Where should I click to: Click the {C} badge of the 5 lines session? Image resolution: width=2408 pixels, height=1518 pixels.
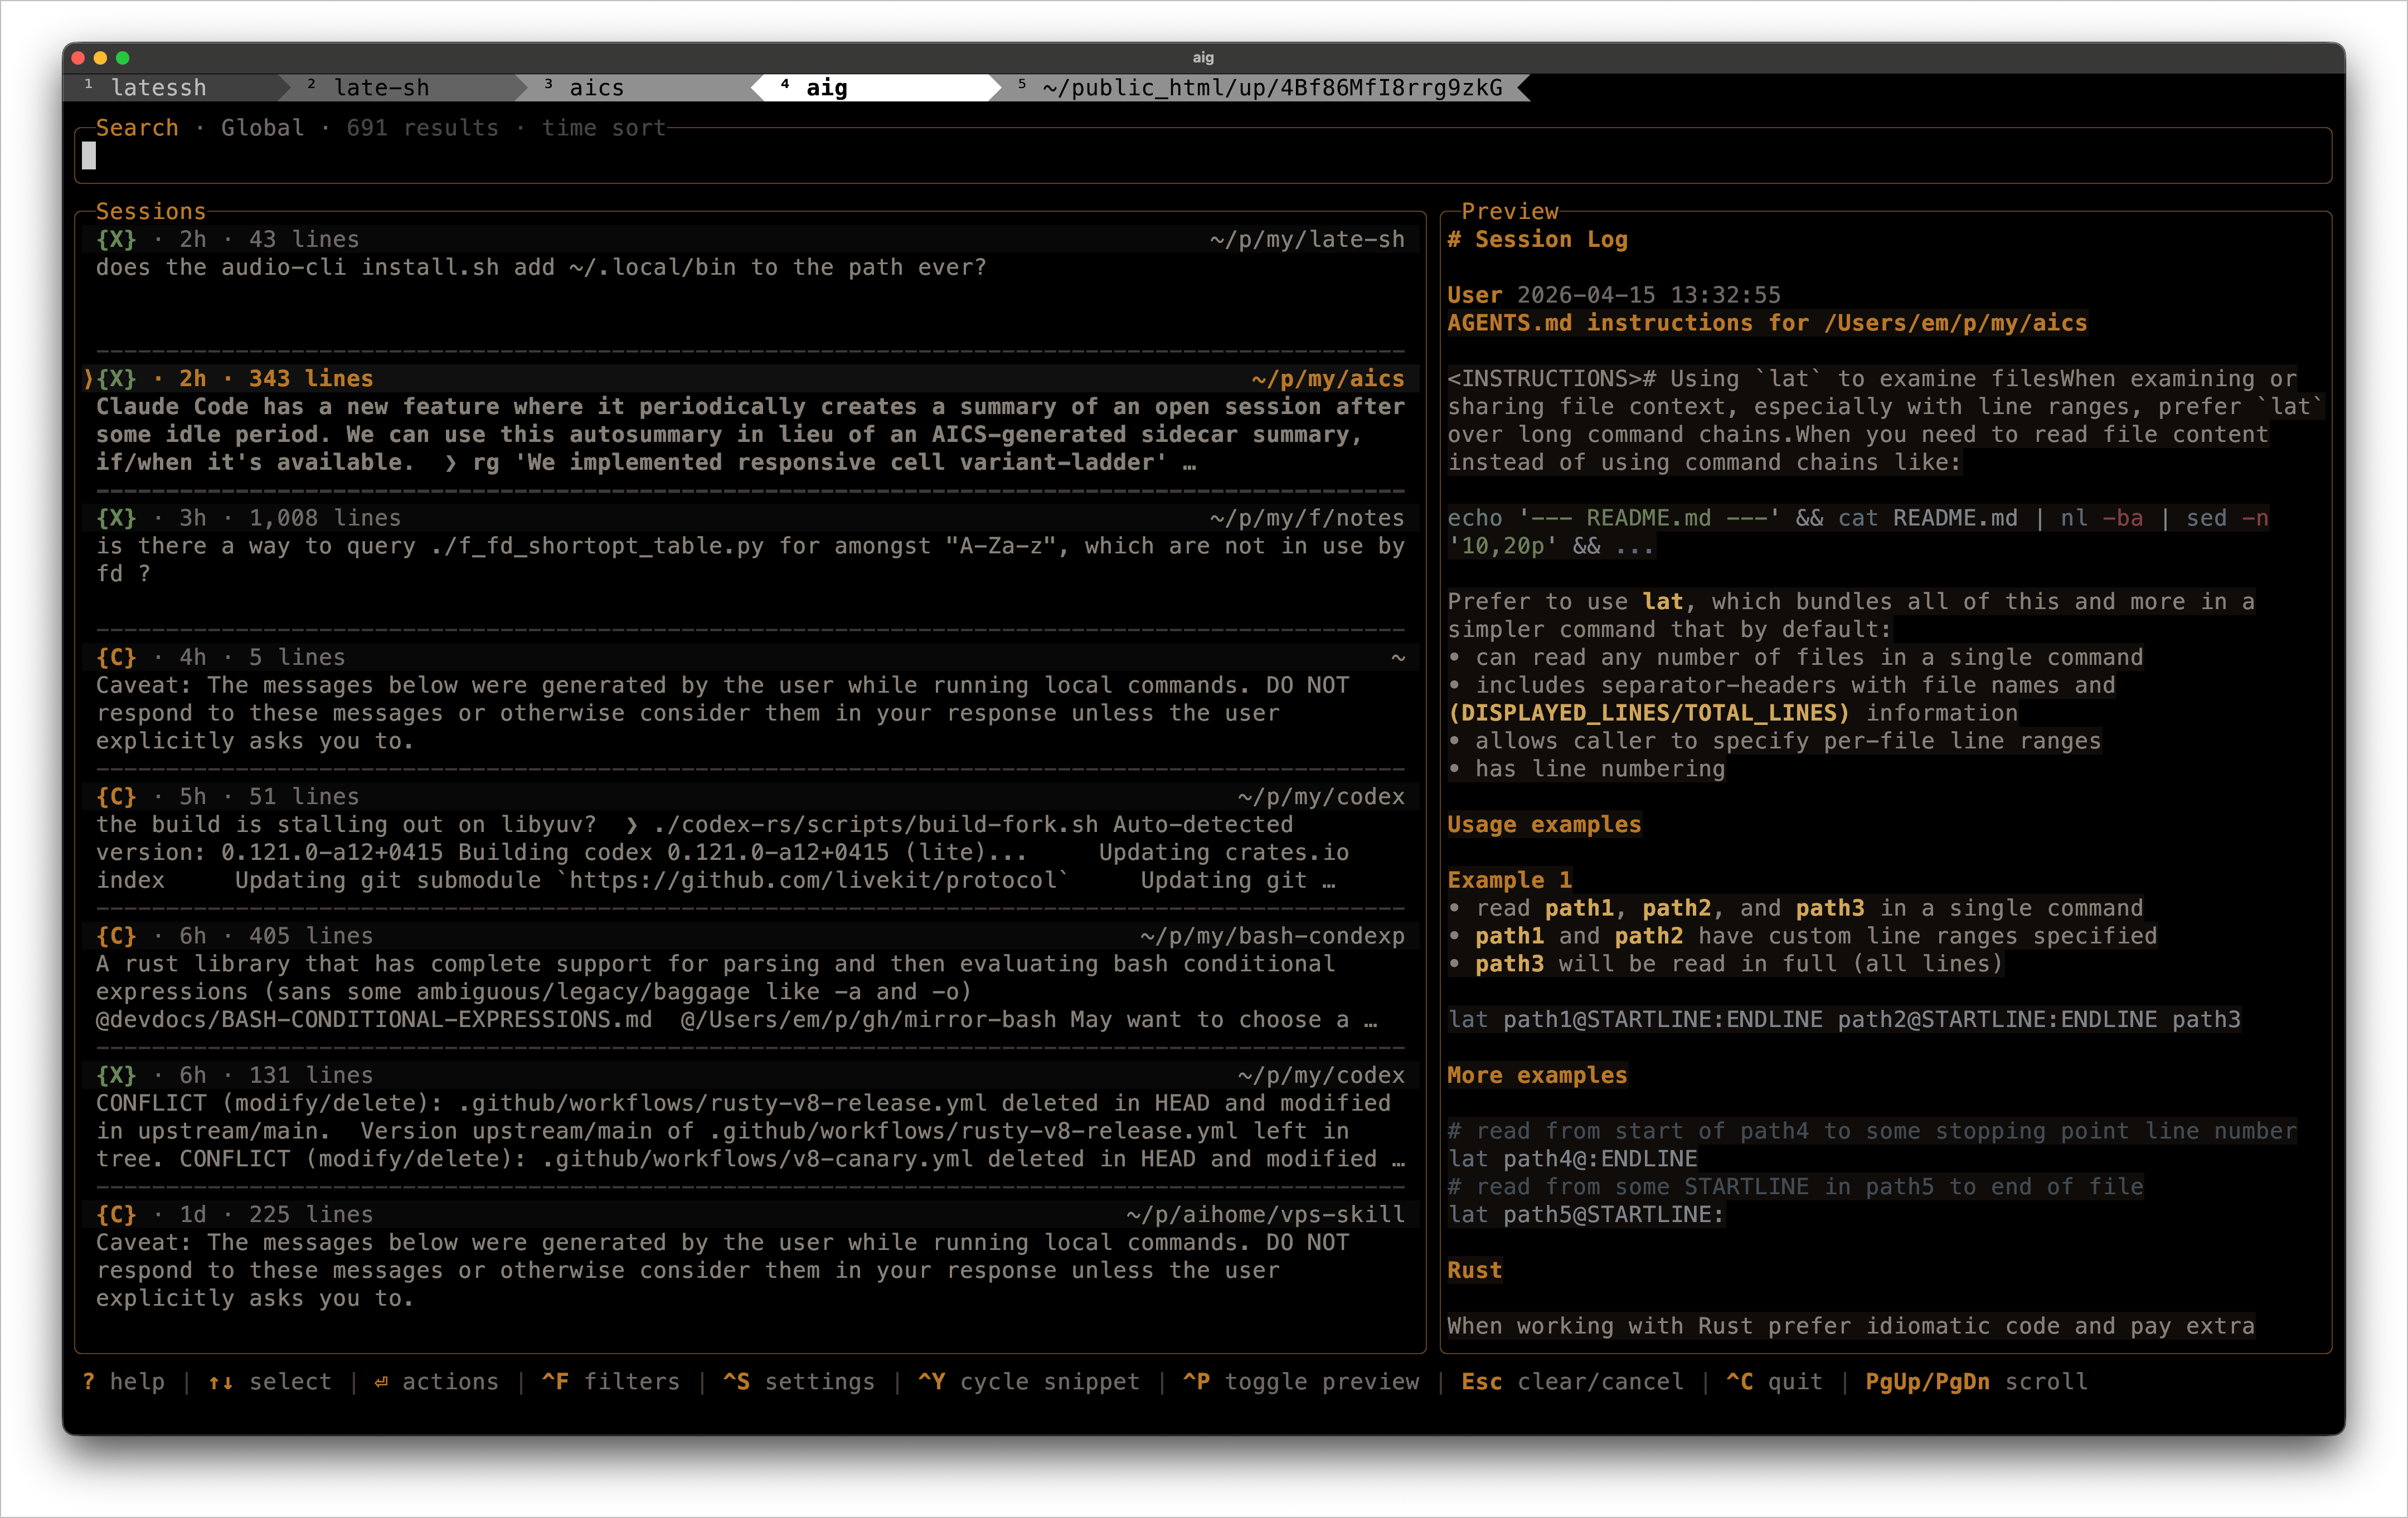[116, 657]
